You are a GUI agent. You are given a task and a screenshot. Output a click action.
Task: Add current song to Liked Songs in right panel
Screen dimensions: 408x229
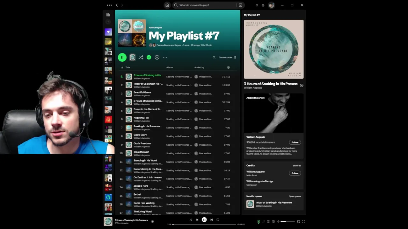pyautogui.click(x=302, y=85)
